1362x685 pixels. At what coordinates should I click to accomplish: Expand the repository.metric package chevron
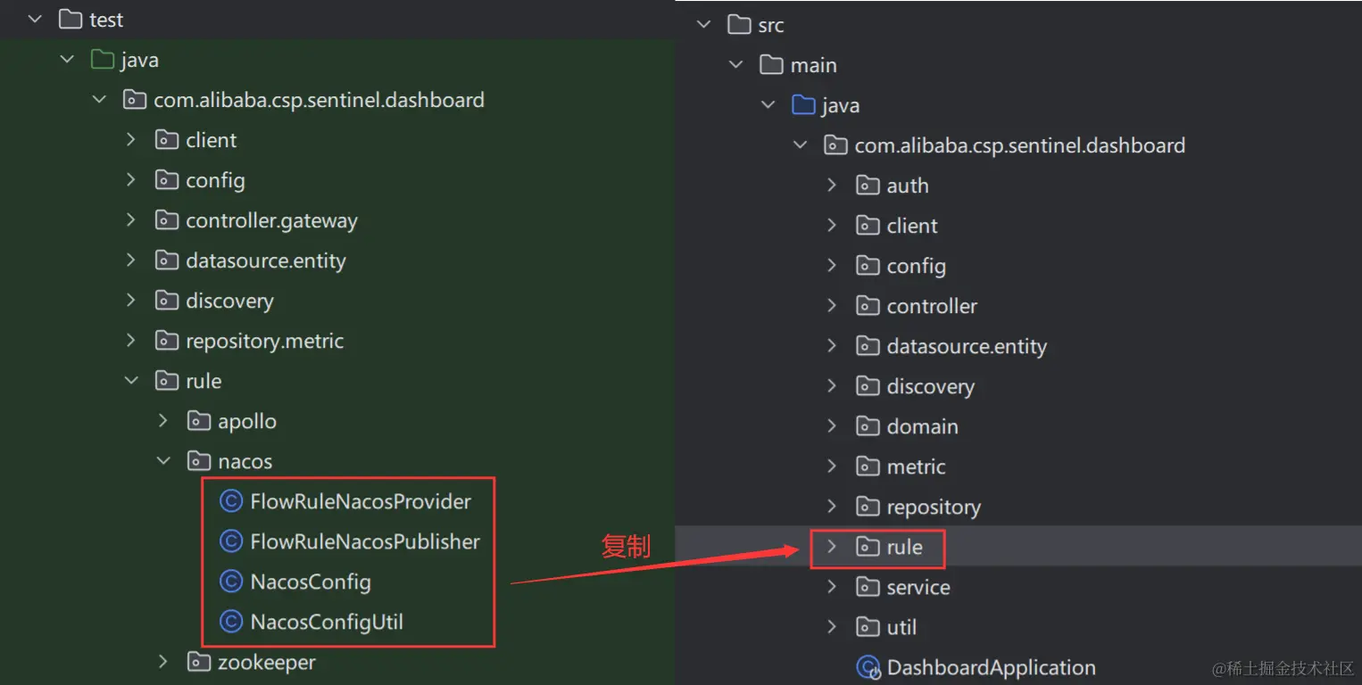point(131,341)
